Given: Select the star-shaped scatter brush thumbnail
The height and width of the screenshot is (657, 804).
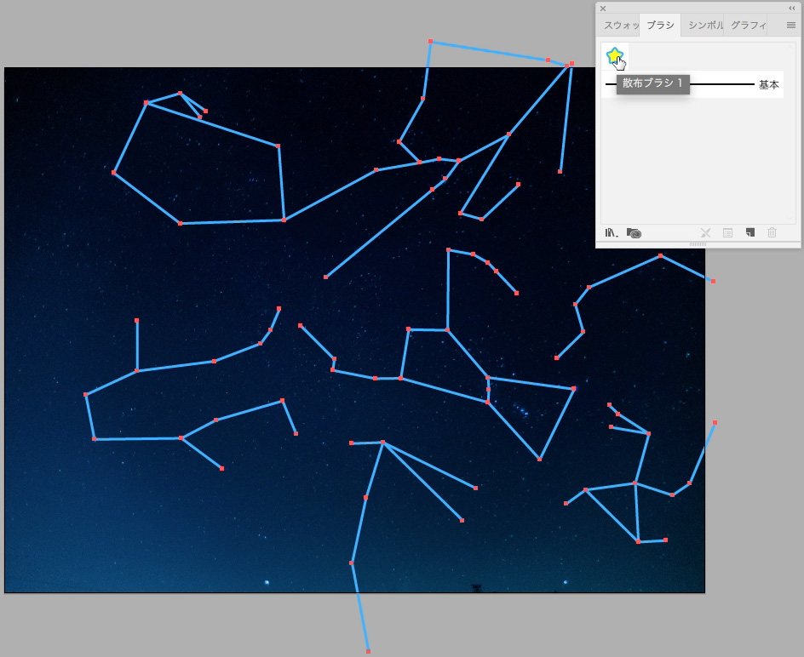Looking at the screenshot, I should coord(614,56).
